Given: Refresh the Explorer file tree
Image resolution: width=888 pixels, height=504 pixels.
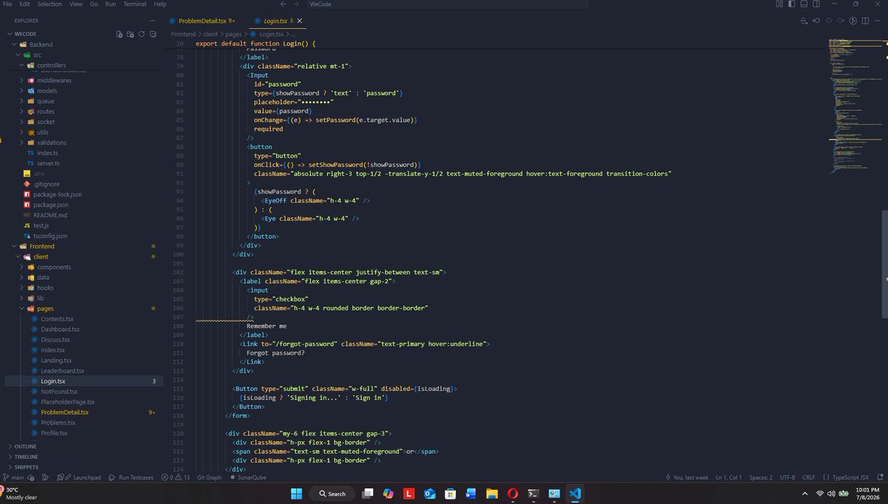Looking at the screenshot, I should (141, 34).
